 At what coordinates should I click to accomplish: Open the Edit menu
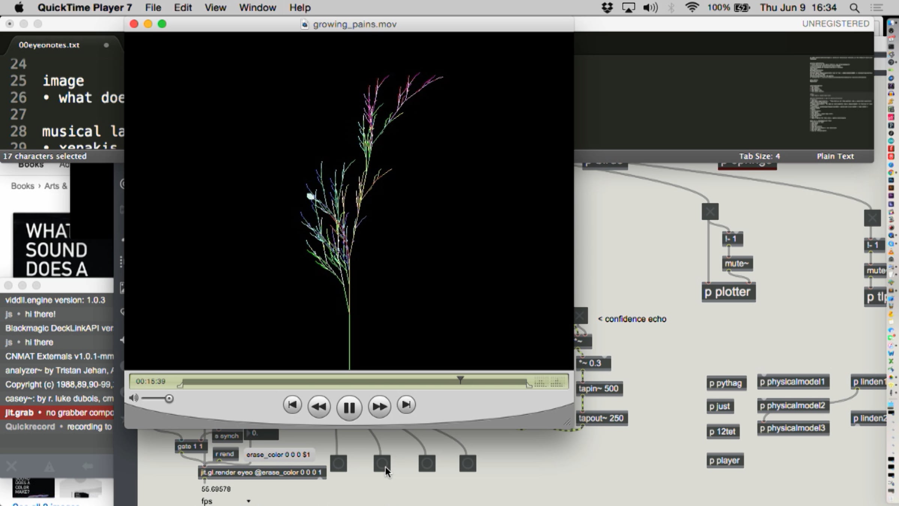coord(183,7)
